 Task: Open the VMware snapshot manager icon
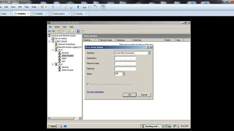click(72, 7)
